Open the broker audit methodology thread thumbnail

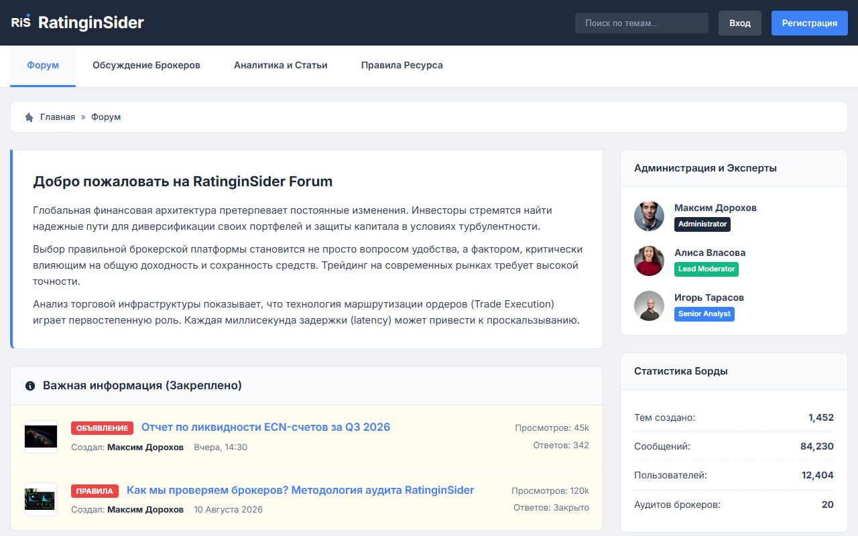[41, 499]
